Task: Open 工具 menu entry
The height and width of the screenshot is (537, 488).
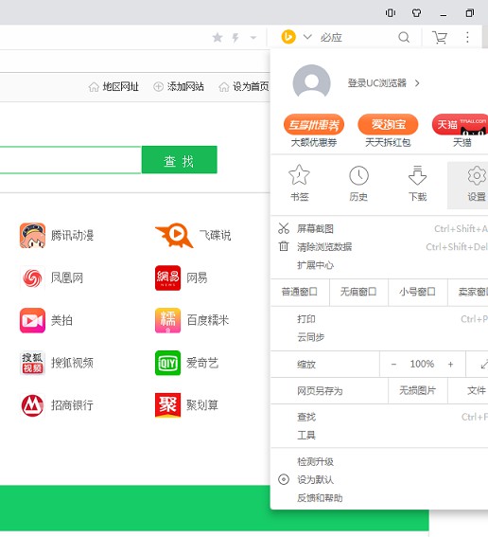Action: tap(306, 435)
